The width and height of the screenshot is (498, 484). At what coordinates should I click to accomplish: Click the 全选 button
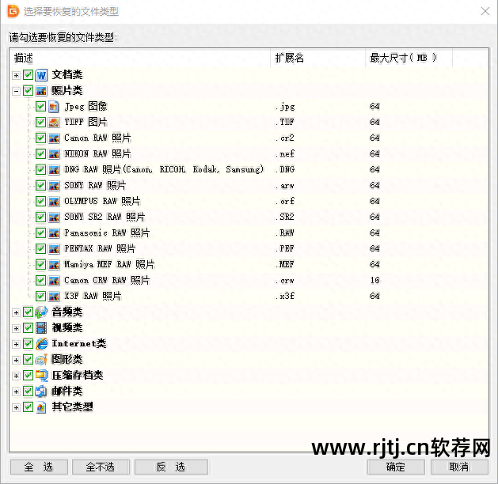coord(39,467)
